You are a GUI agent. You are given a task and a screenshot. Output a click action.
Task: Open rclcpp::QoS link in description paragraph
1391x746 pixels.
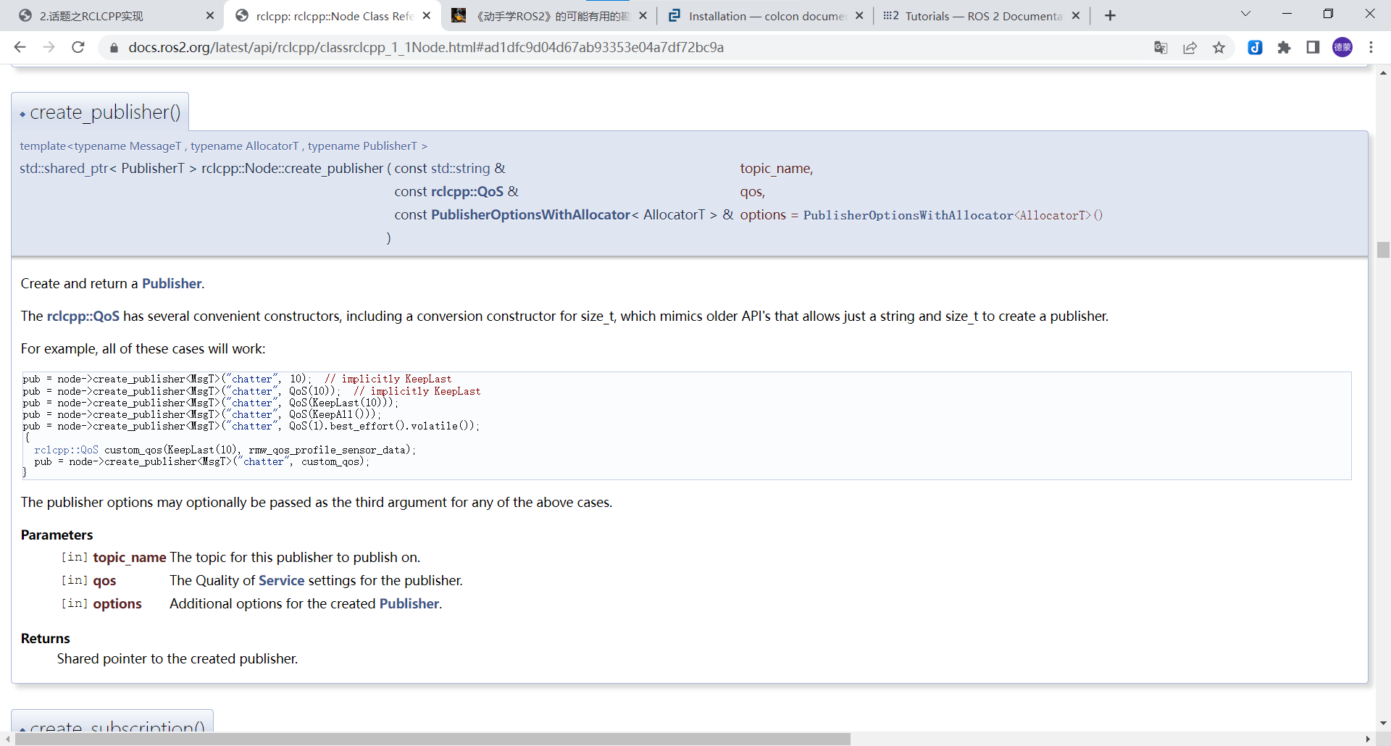coord(83,316)
